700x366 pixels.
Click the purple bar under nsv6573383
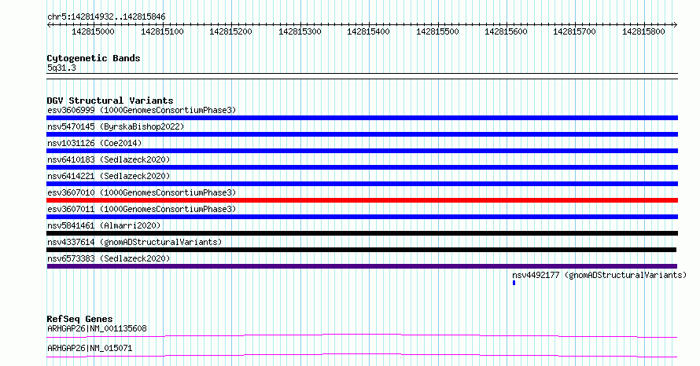[x=362, y=266]
